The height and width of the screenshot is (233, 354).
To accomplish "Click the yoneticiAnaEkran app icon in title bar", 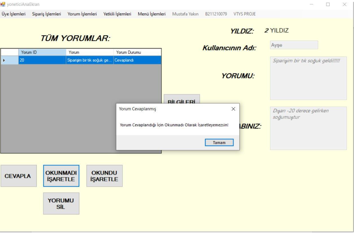I will 3,4.
